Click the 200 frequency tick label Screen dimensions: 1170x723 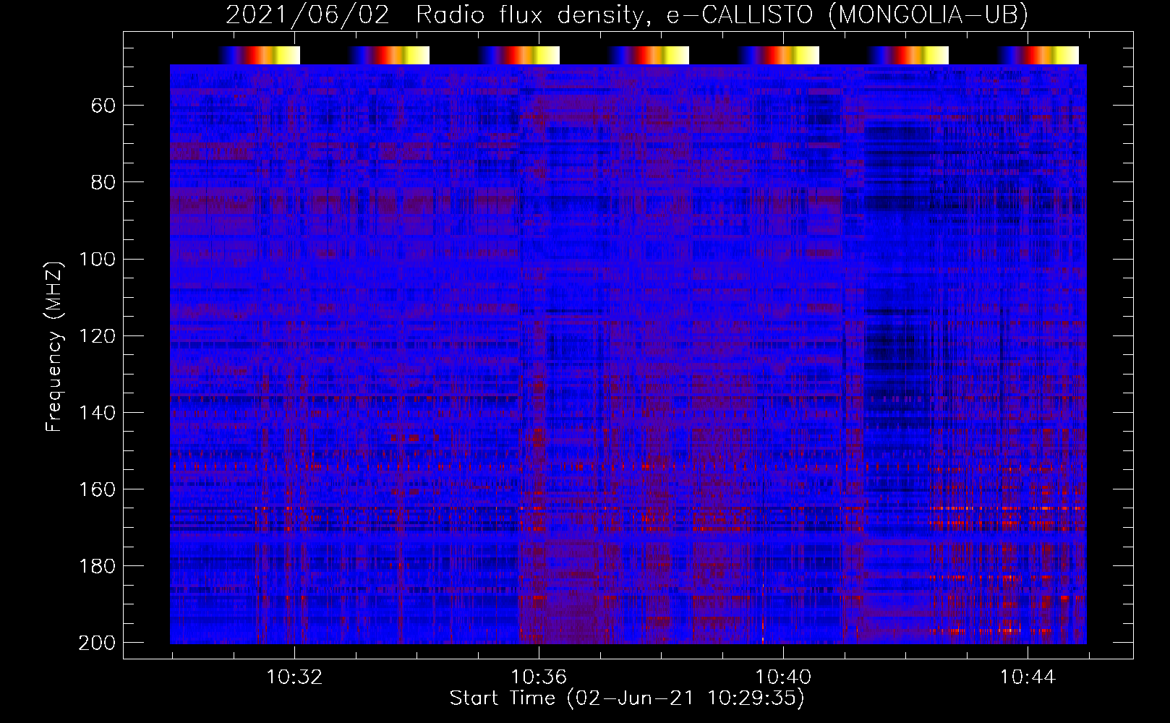tap(97, 643)
